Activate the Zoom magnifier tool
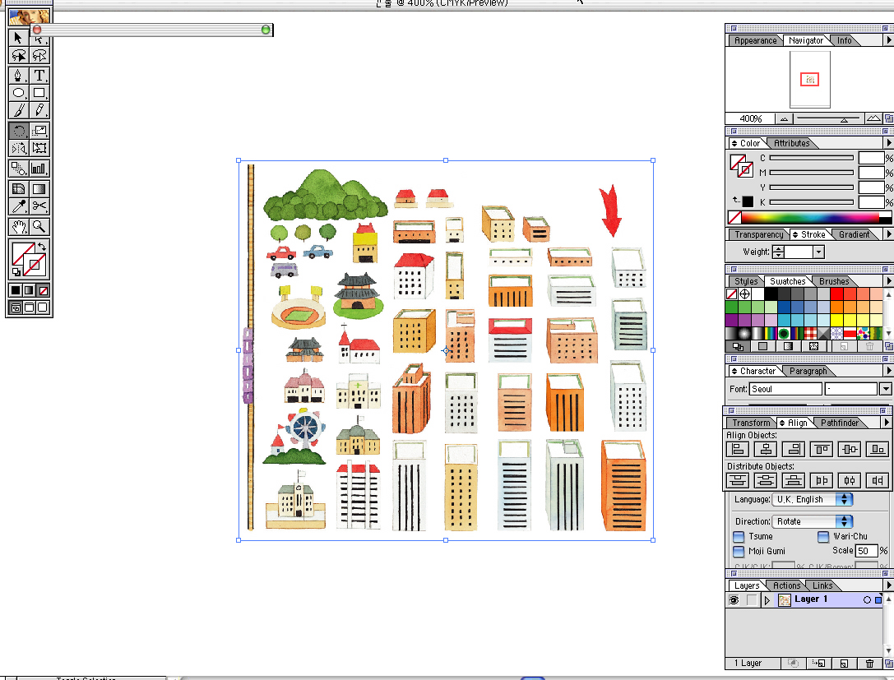 pos(39,227)
